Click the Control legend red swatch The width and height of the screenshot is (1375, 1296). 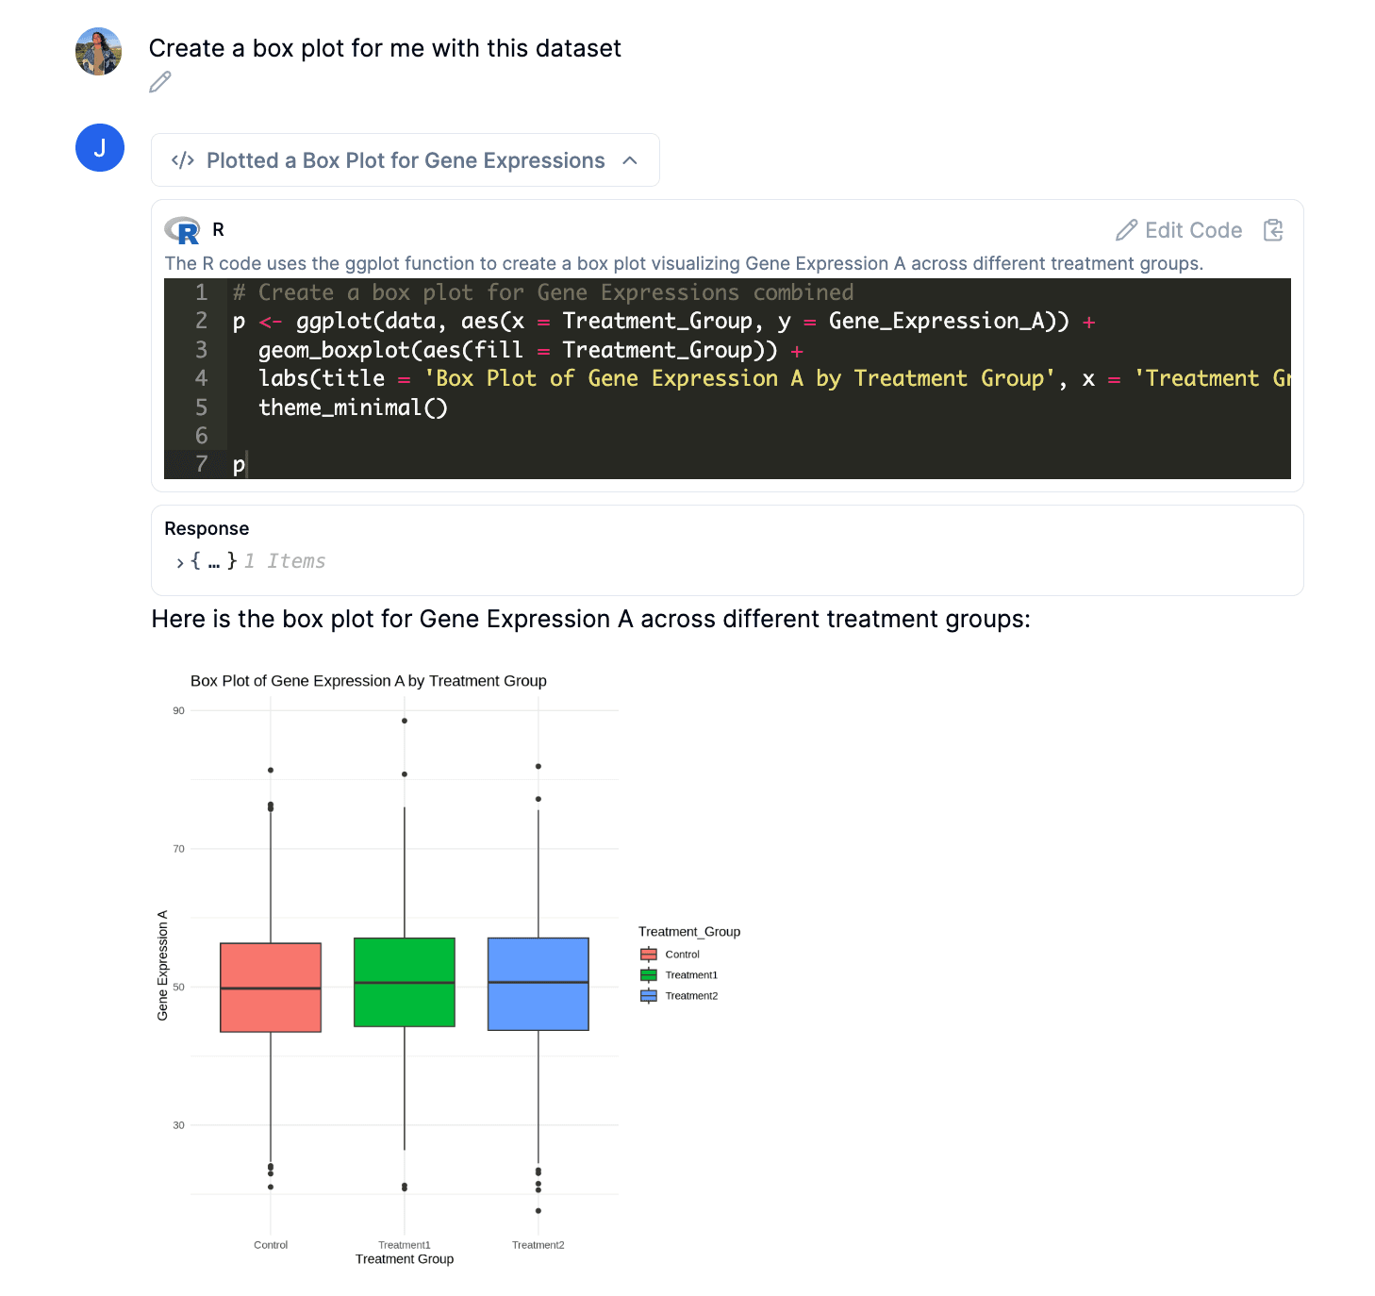649,955
